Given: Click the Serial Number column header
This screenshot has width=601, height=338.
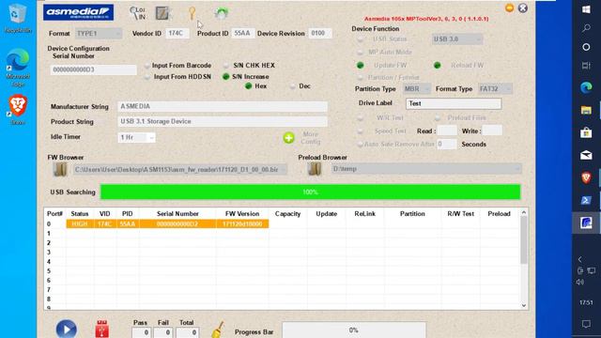Looking at the screenshot, I should click(177, 214).
